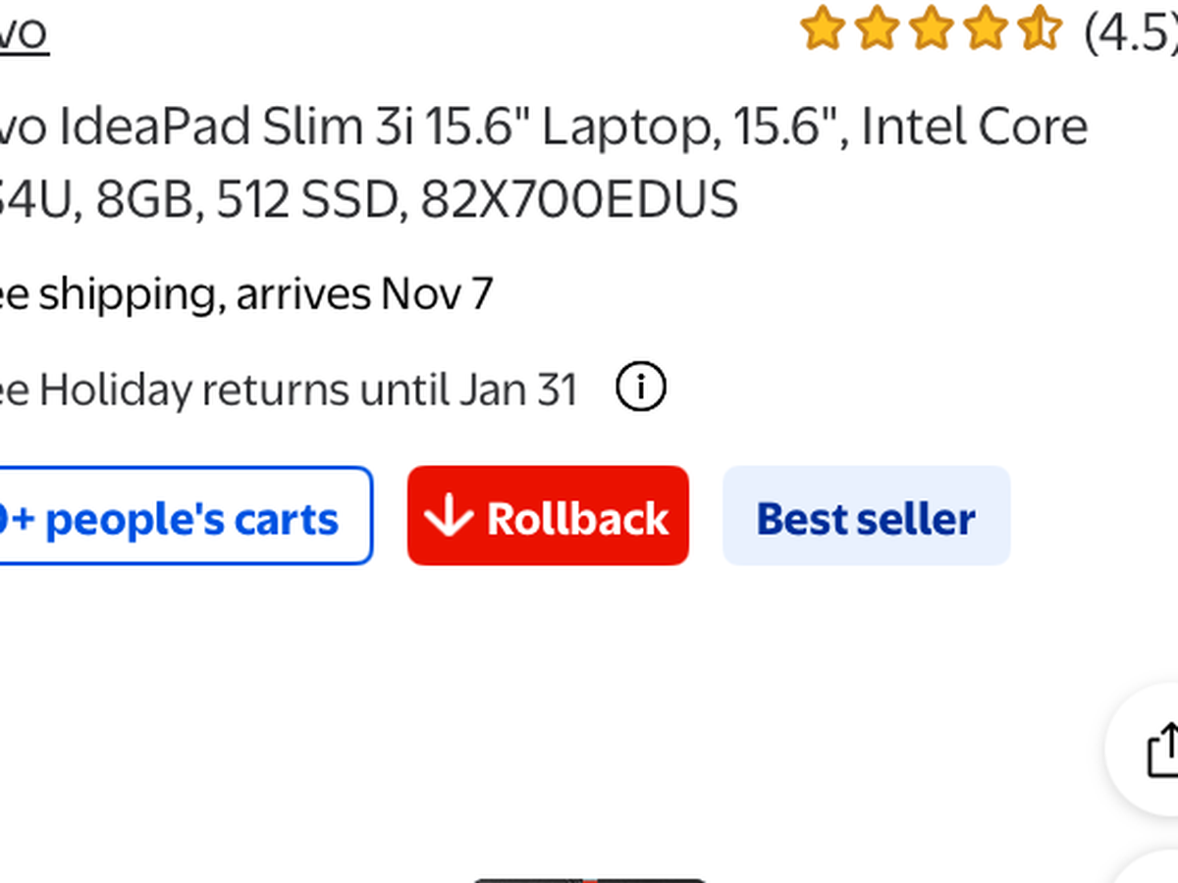Open the product image peeking at bottom
The image size is (1178, 883).
589,878
